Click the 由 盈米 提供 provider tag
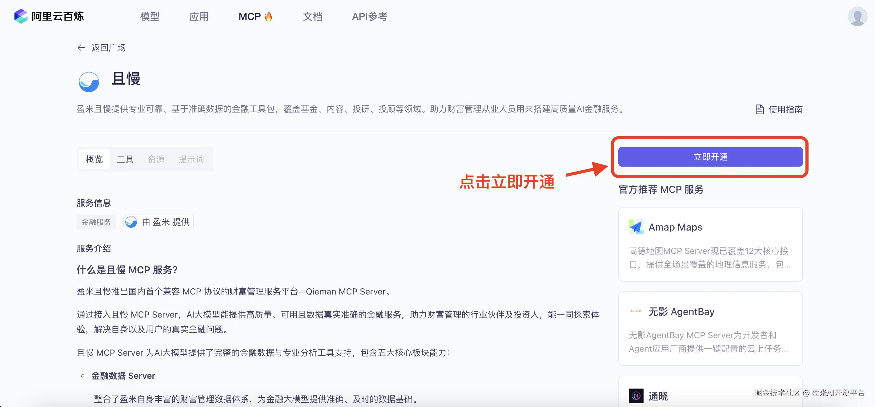 point(159,222)
